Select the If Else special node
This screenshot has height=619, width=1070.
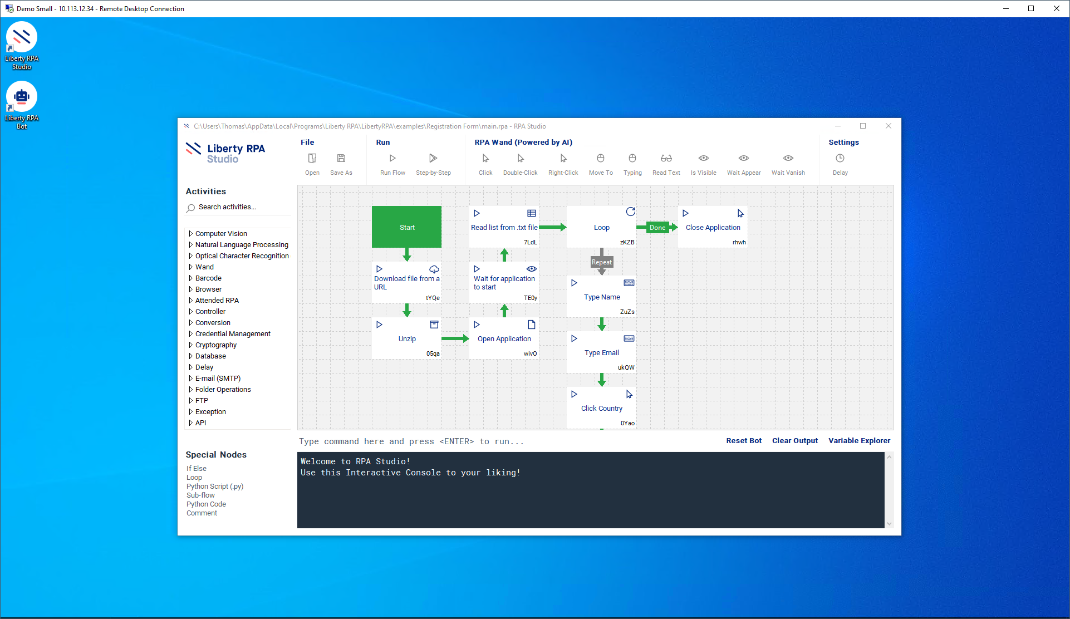[197, 469]
